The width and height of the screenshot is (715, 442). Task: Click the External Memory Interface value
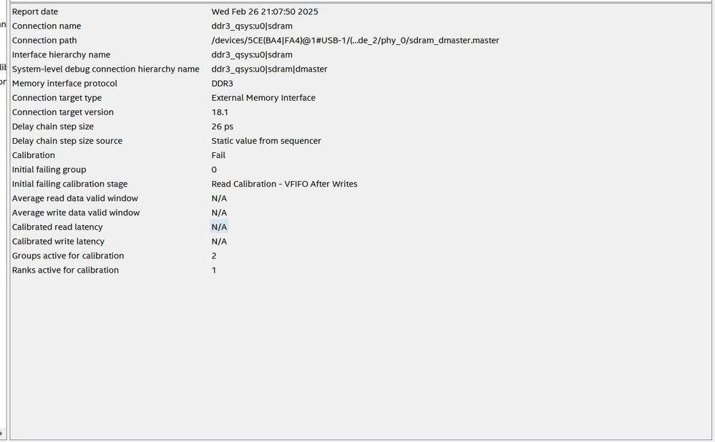pyautogui.click(x=263, y=97)
